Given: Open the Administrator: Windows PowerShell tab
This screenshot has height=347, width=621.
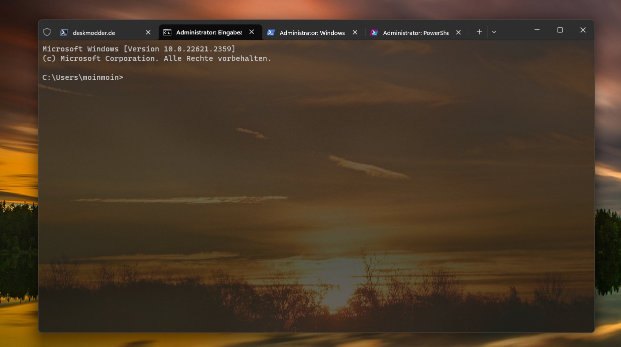Looking at the screenshot, I should (314, 32).
